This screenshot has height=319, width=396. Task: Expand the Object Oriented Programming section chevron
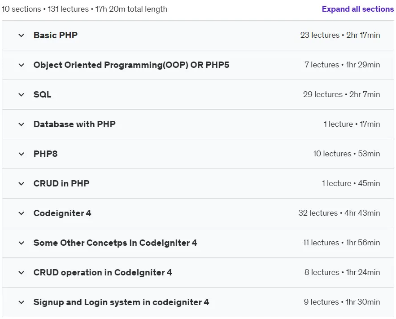(22, 65)
